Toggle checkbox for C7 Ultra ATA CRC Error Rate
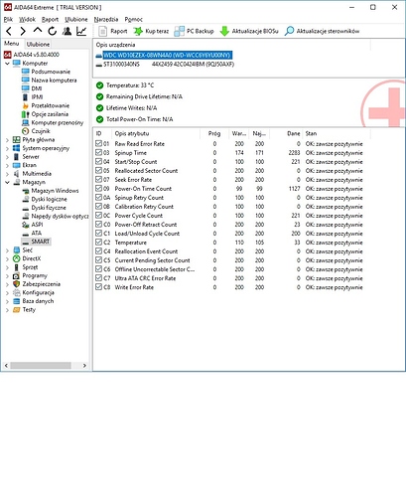Screen dimensions: 406x497 pyautogui.click(x=98, y=277)
